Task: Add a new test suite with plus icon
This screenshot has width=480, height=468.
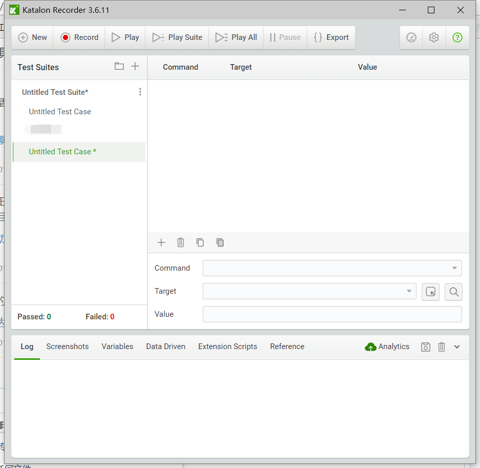Action: pyautogui.click(x=135, y=66)
